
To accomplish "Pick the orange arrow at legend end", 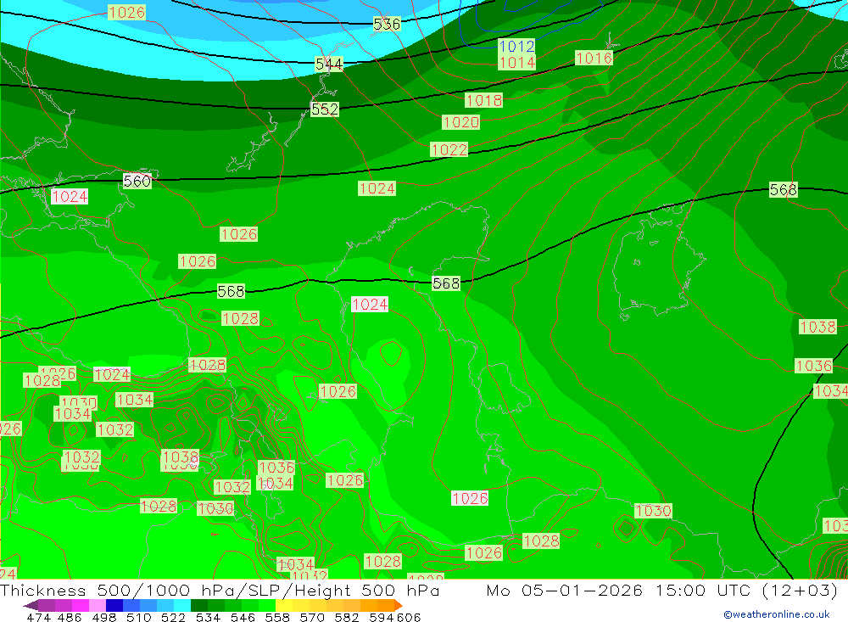I will pos(399,605).
